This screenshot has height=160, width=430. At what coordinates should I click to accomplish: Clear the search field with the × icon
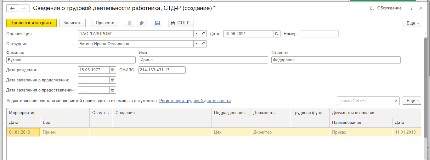[396, 101]
